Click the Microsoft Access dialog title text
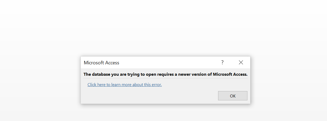The width and height of the screenshot is (327, 121). [102, 63]
